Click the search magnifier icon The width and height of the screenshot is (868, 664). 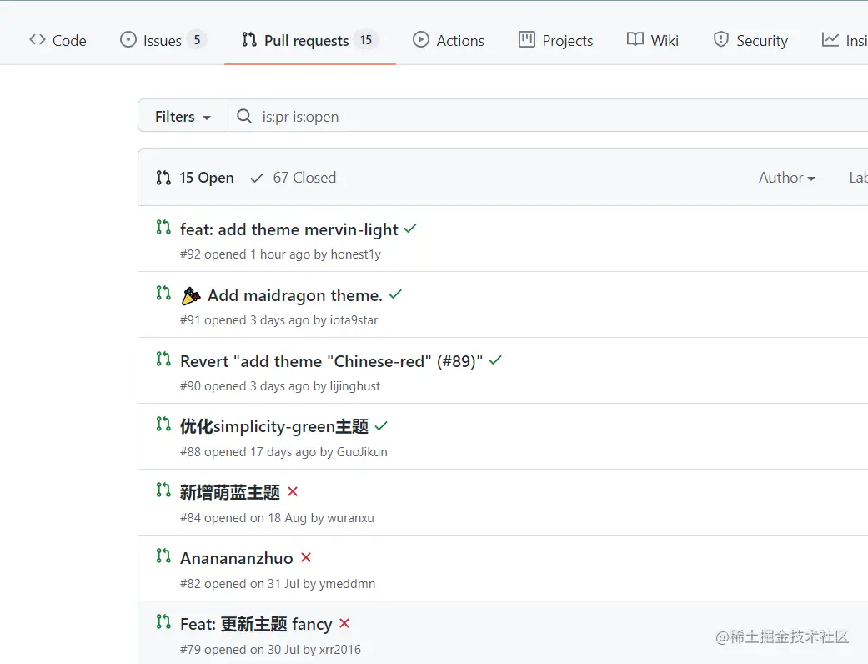coord(244,116)
